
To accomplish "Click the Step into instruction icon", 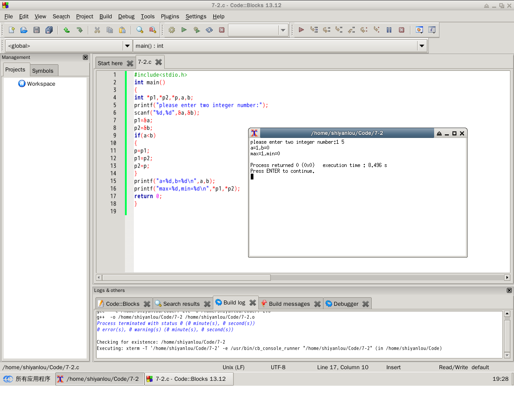I will [377, 30].
